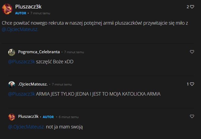Image resolution: width=201 pixels, height=139 pixels.
Task: Follow the @.OjciecMateusz. mention in the main post
Action: click(20, 29)
